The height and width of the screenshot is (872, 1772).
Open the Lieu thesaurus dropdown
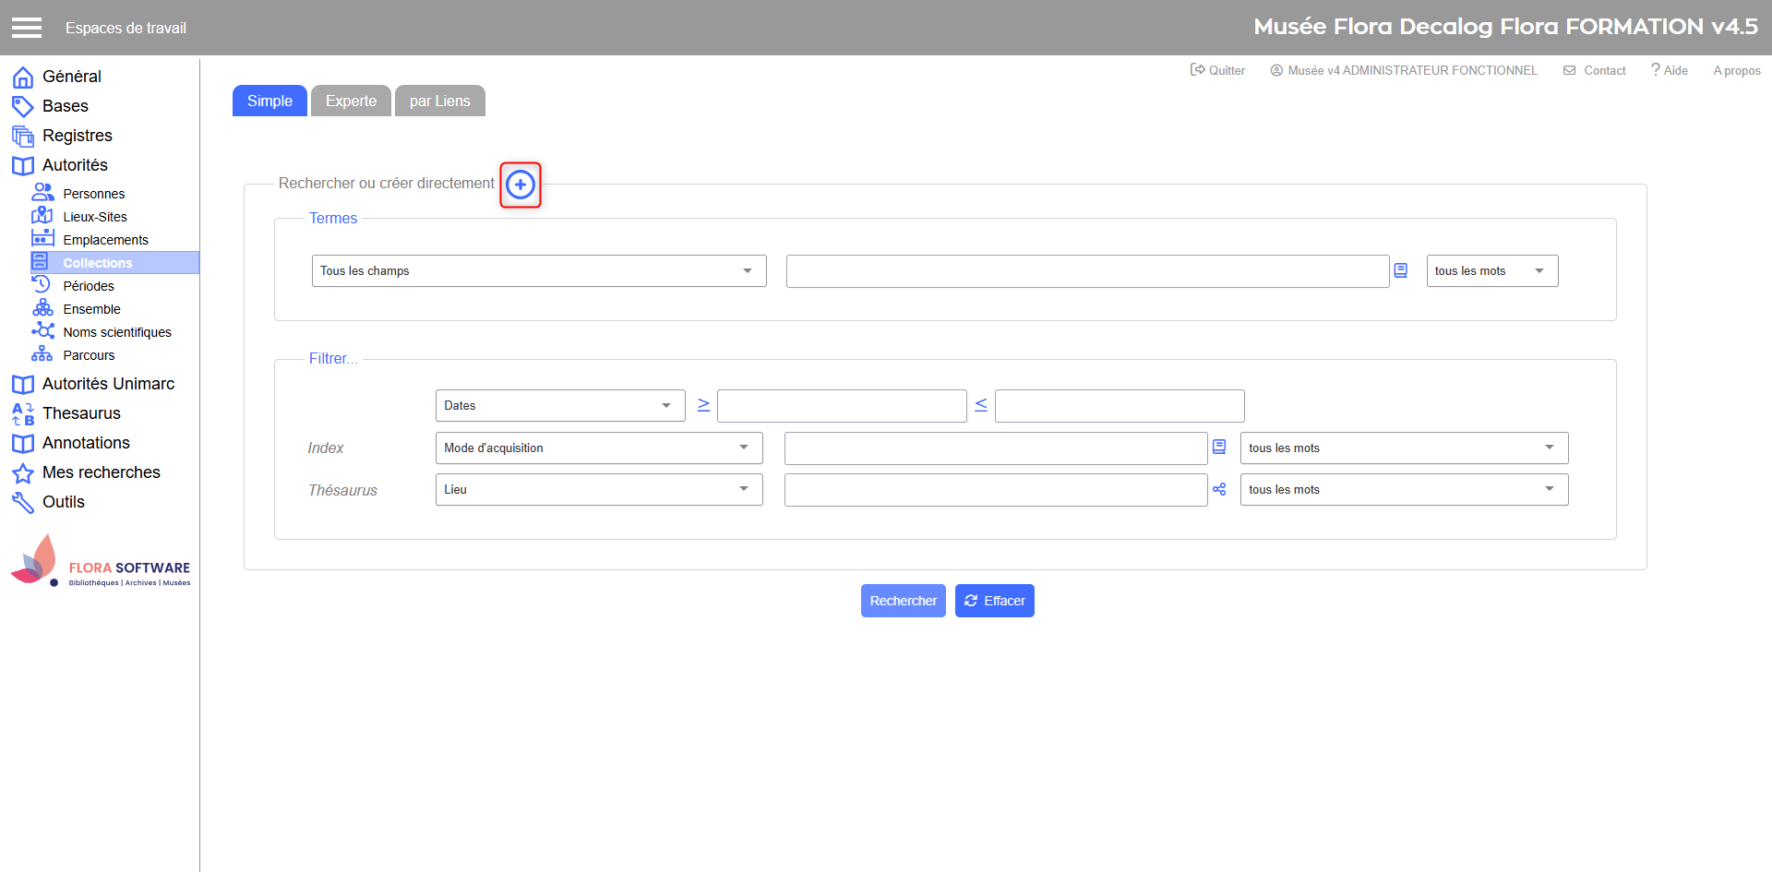(598, 490)
